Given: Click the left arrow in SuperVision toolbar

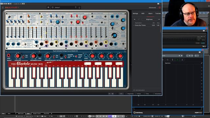Looking at the screenshot, I should pyautogui.click(x=179, y=55).
